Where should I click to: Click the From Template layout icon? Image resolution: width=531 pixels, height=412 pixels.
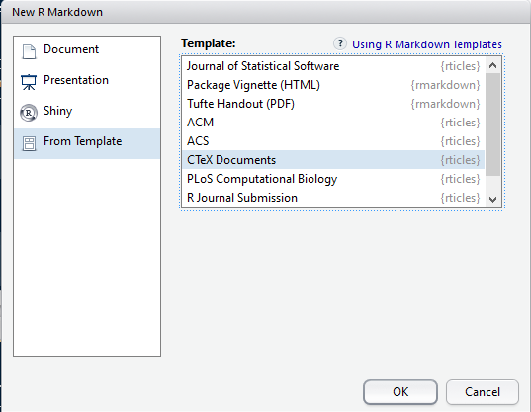point(29,143)
